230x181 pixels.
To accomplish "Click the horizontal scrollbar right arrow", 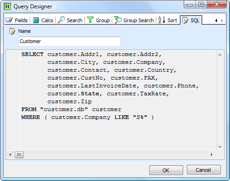I will 212,155.
